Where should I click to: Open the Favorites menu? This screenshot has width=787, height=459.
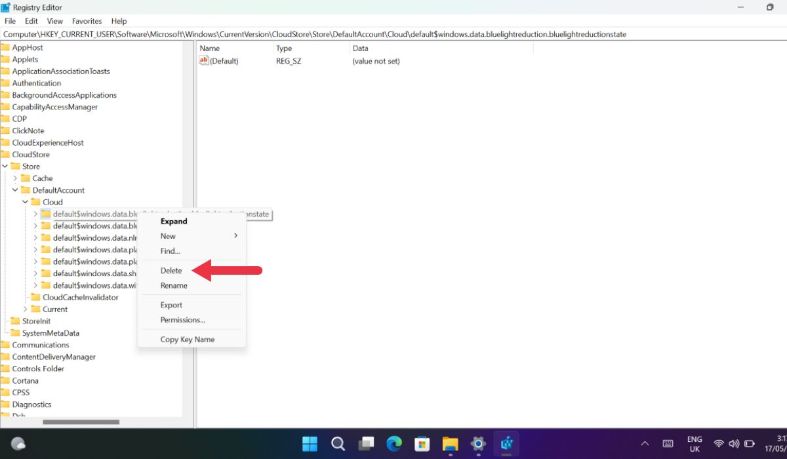coord(87,20)
